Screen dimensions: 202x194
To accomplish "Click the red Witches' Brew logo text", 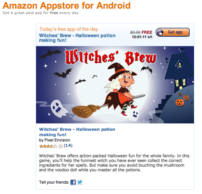I will (x=111, y=58).
